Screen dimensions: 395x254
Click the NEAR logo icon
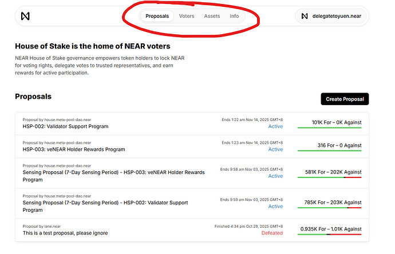coord(25,17)
